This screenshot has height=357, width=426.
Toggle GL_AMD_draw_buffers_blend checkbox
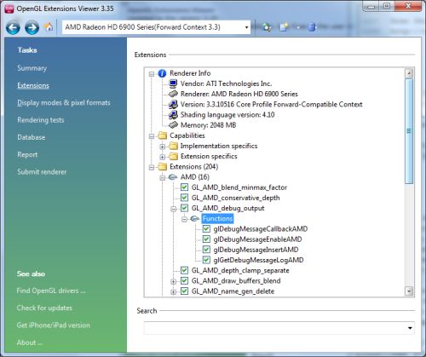tap(184, 281)
